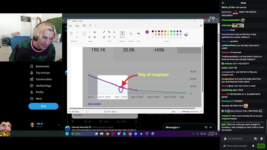Expand the Size dropdown arrow

click(139, 37)
